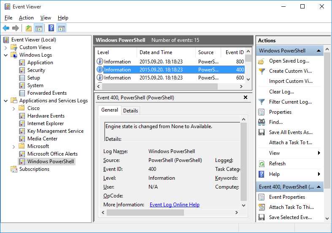Open the Action menu
This screenshot has height=233, width=332.
(26, 18)
